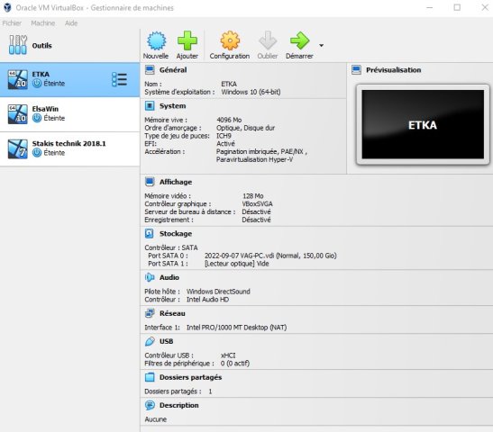Select the Stakis technik 2018.1 name
Image resolution: width=493 pixels, height=432 pixels.
[x=68, y=143]
